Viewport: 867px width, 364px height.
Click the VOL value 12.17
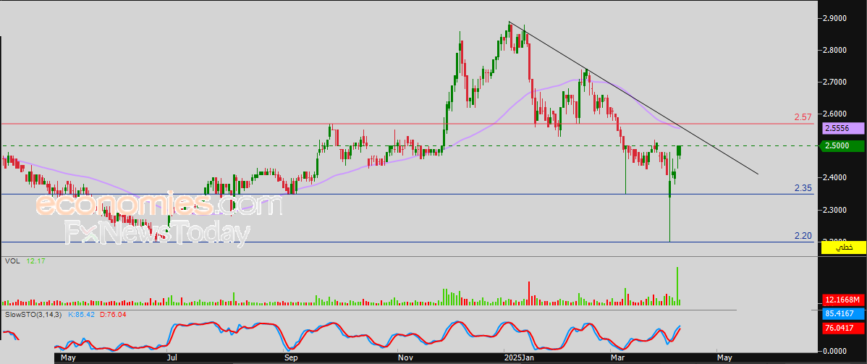click(x=35, y=261)
